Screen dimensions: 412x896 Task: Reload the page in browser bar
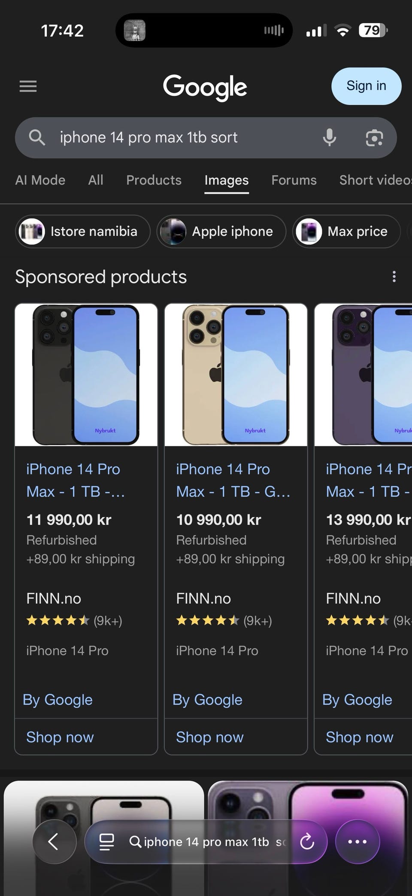pyautogui.click(x=307, y=841)
